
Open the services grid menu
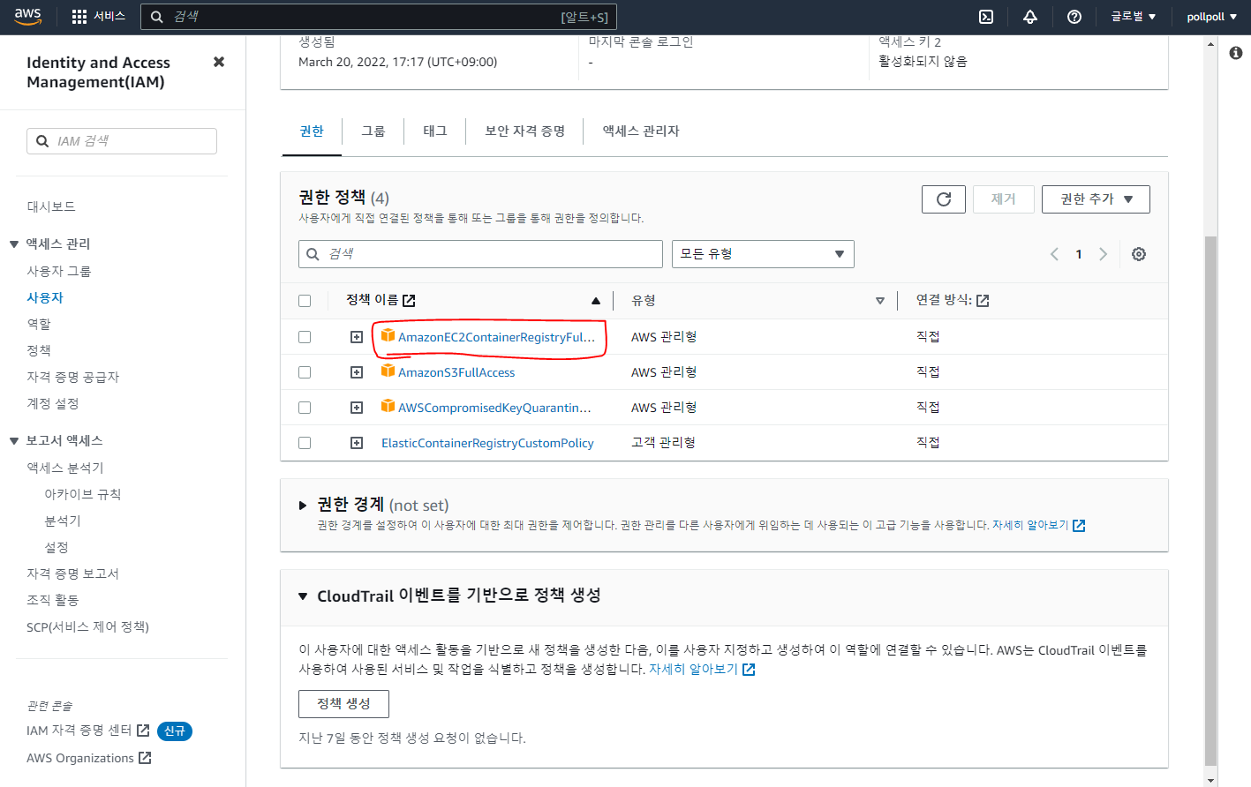(x=79, y=17)
